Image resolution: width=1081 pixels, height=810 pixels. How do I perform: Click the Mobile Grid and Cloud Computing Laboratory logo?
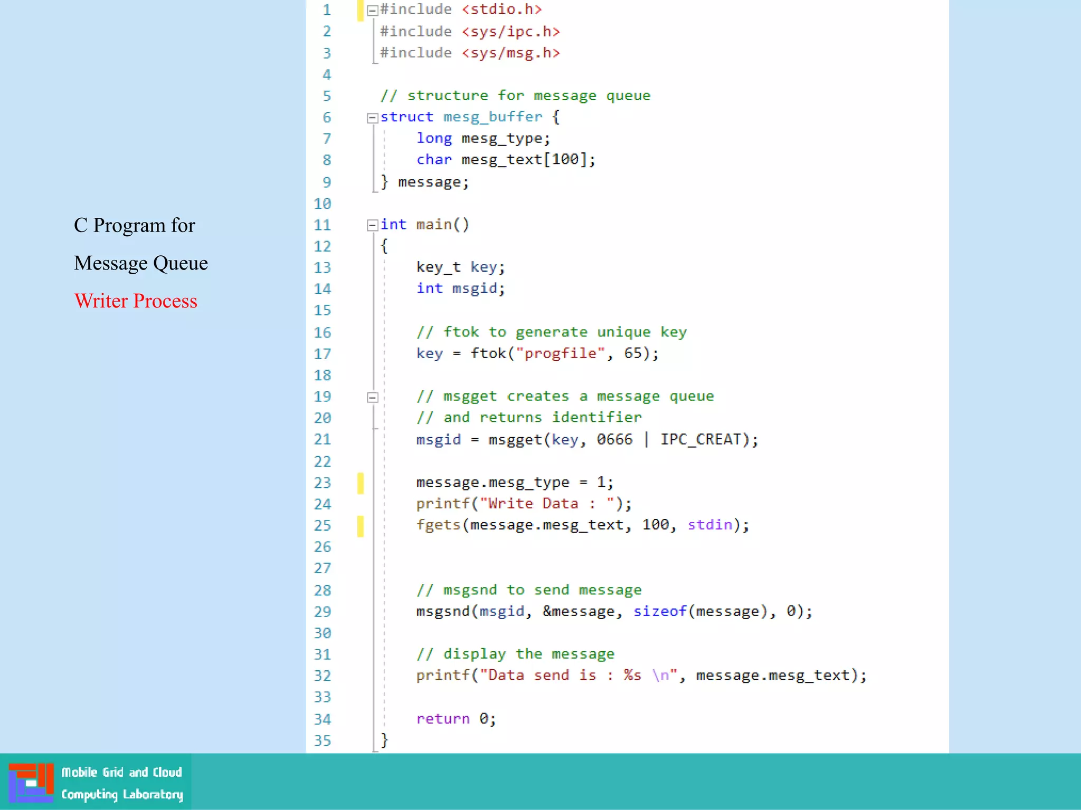tap(31, 783)
